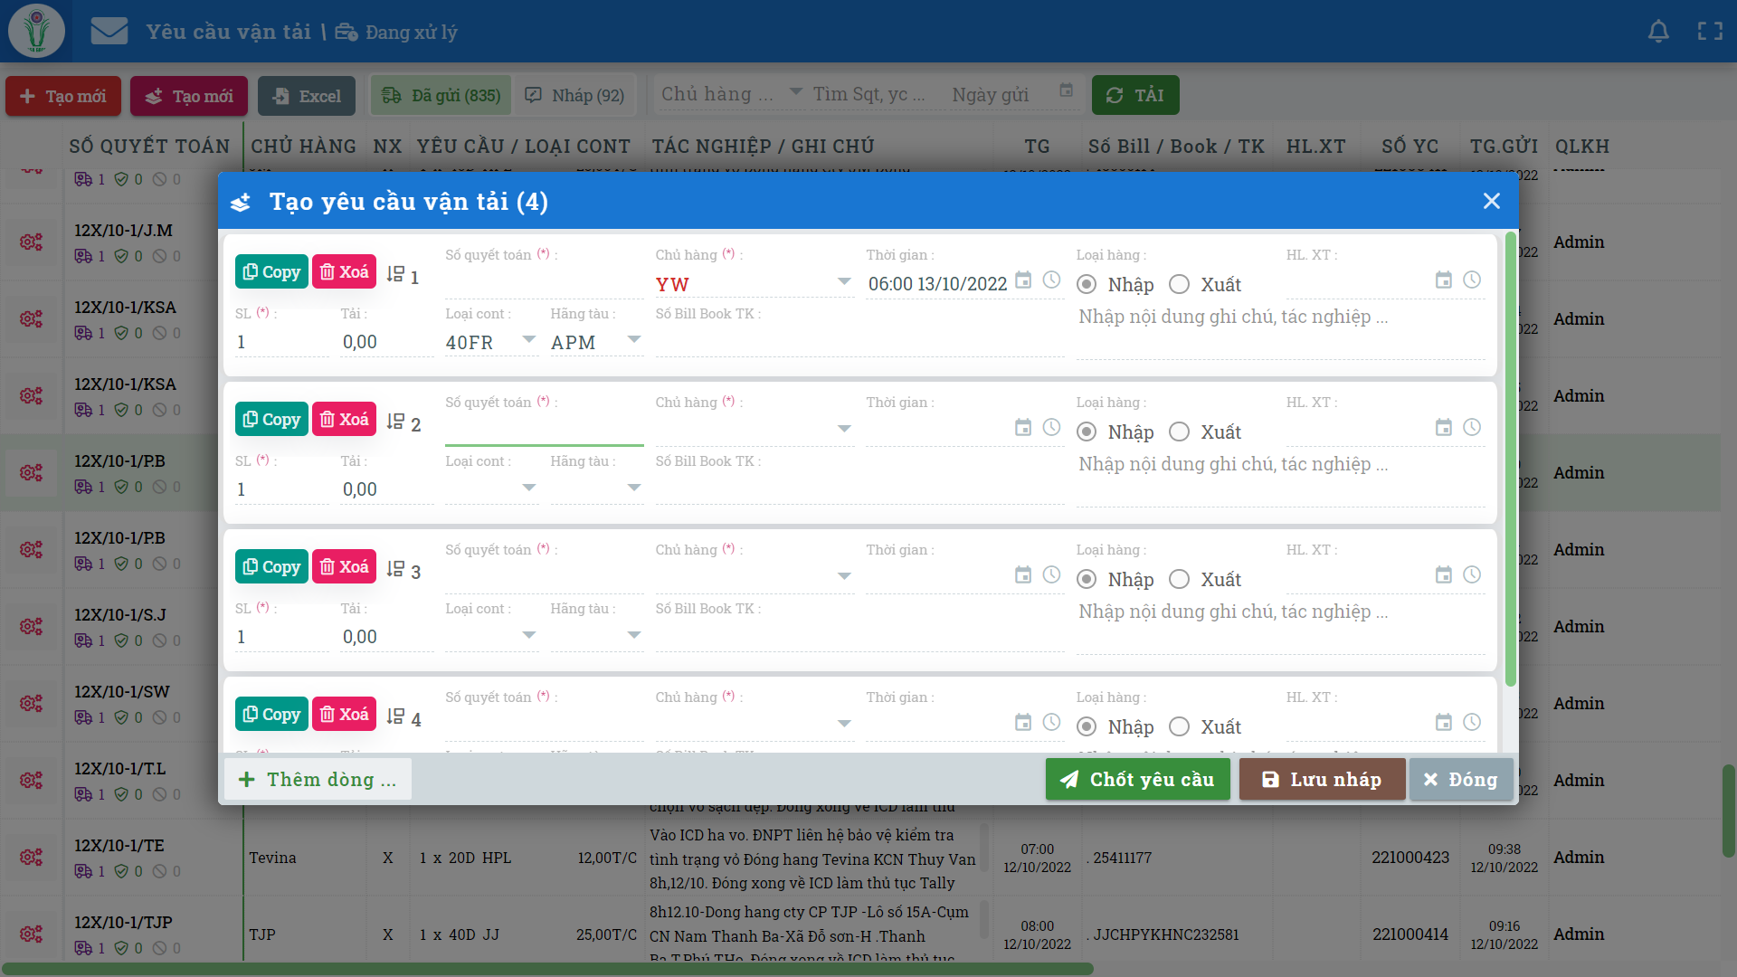Image resolution: width=1737 pixels, height=977 pixels.
Task: Click the mail envelope icon in header
Action: (x=109, y=32)
